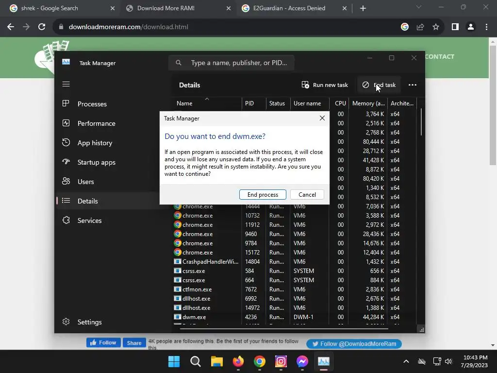Toggle Chrome's side panel
Viewport: 497px width, 373px height.
[455, 27]
